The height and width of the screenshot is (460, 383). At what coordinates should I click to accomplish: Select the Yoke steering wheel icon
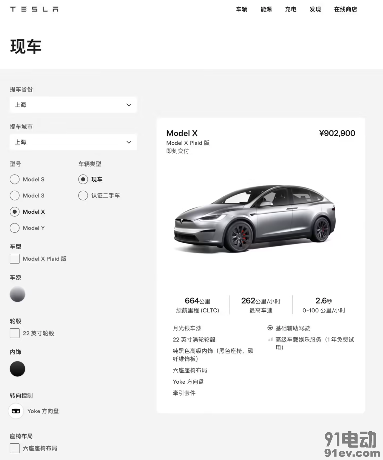16,411
